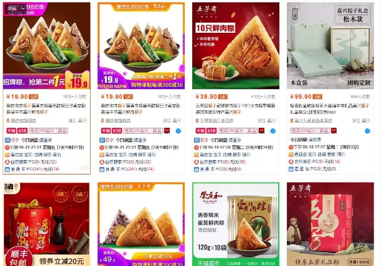Open the 五芳斋浙江专卖店 store link
This screenshot has width=381, height=266.
216,121
